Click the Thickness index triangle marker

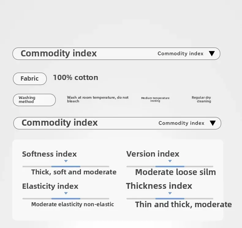click(170, 193)
